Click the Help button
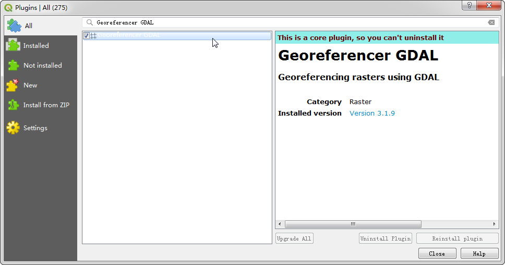Viewport: 505px width, 265px height. coord(479,254)
